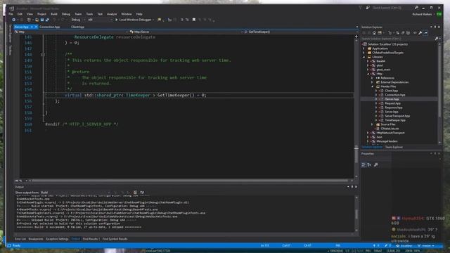This screenshot has height=253, width=450.
Task: Open the Error List tab
Action: click(20, 239)
